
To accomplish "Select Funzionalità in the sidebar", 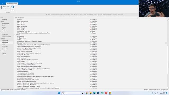I will coord(5,40).
